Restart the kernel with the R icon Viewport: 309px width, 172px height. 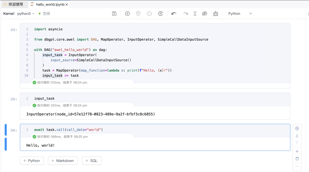pyautogui.click(x=161, y=14)
